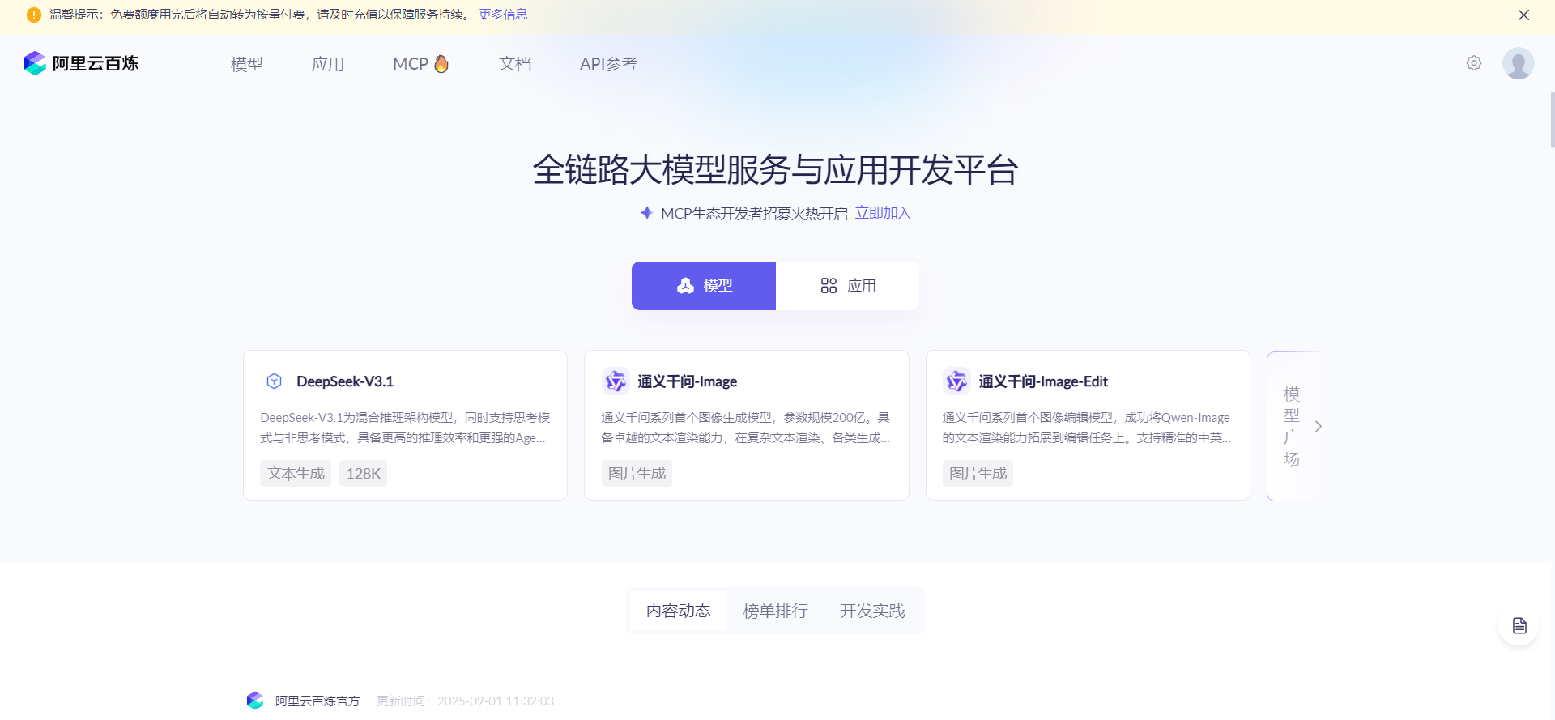
Task: Click the 通义千问-Image-Edit description text
Action: [x=1087, y=428]
